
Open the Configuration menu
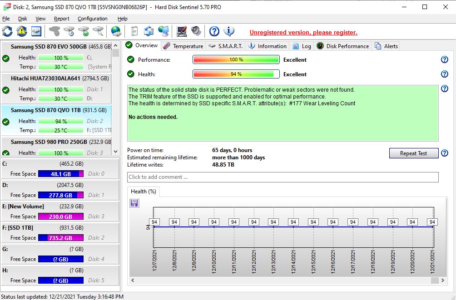tap(93, 19)
